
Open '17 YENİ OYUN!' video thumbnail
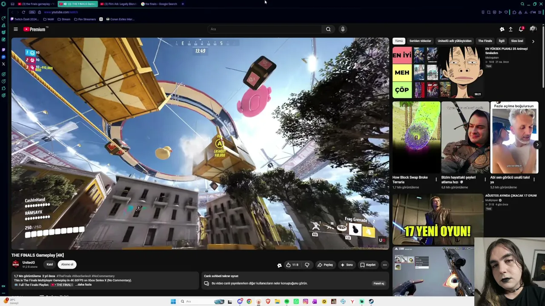coord(438,219)
